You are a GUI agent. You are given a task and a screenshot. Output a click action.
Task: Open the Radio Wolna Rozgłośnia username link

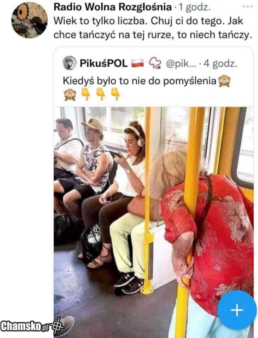[x=113, y=7]
